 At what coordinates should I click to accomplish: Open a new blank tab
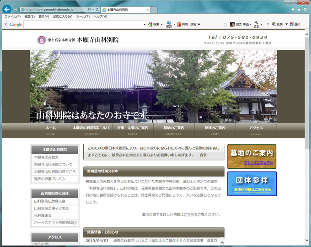pos(154,10)
